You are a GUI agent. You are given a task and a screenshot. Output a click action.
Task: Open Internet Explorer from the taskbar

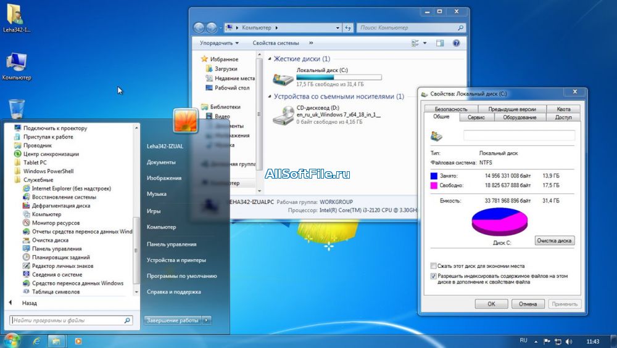tap(36, 341)
